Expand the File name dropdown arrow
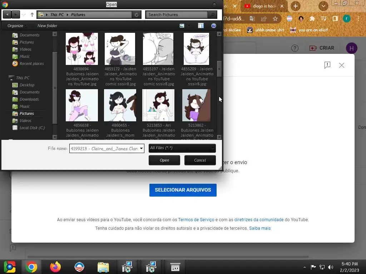 tap(142, 148)
